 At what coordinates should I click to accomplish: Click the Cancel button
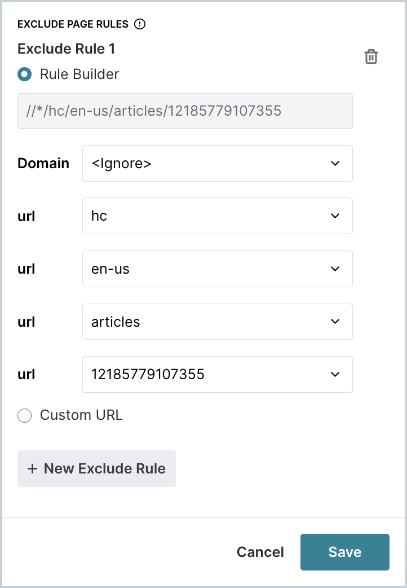(260, 552)
